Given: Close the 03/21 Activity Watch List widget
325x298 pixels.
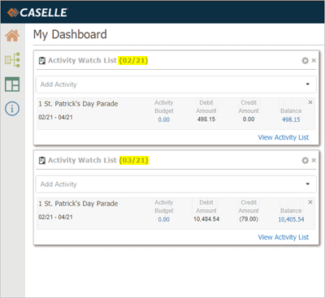Looking at the screenshot, I should tap(314, 160).
